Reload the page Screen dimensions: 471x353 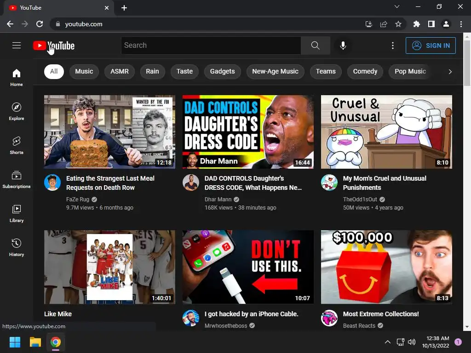[40, 24]
